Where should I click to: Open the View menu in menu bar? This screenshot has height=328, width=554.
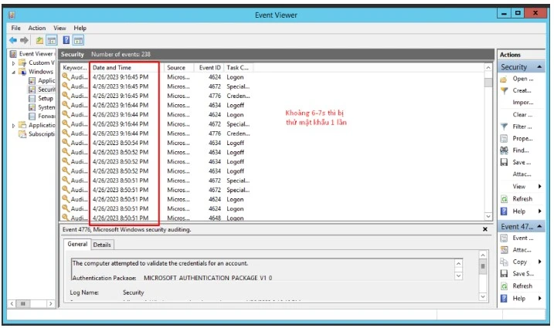coord(59,28)
